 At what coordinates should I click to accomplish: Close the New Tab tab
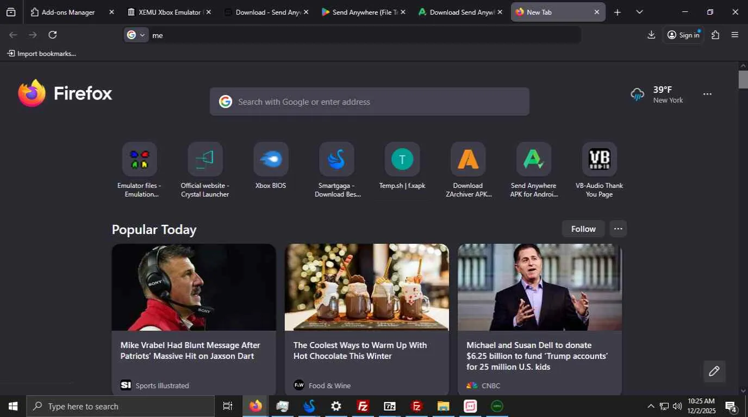coord(596,12)
